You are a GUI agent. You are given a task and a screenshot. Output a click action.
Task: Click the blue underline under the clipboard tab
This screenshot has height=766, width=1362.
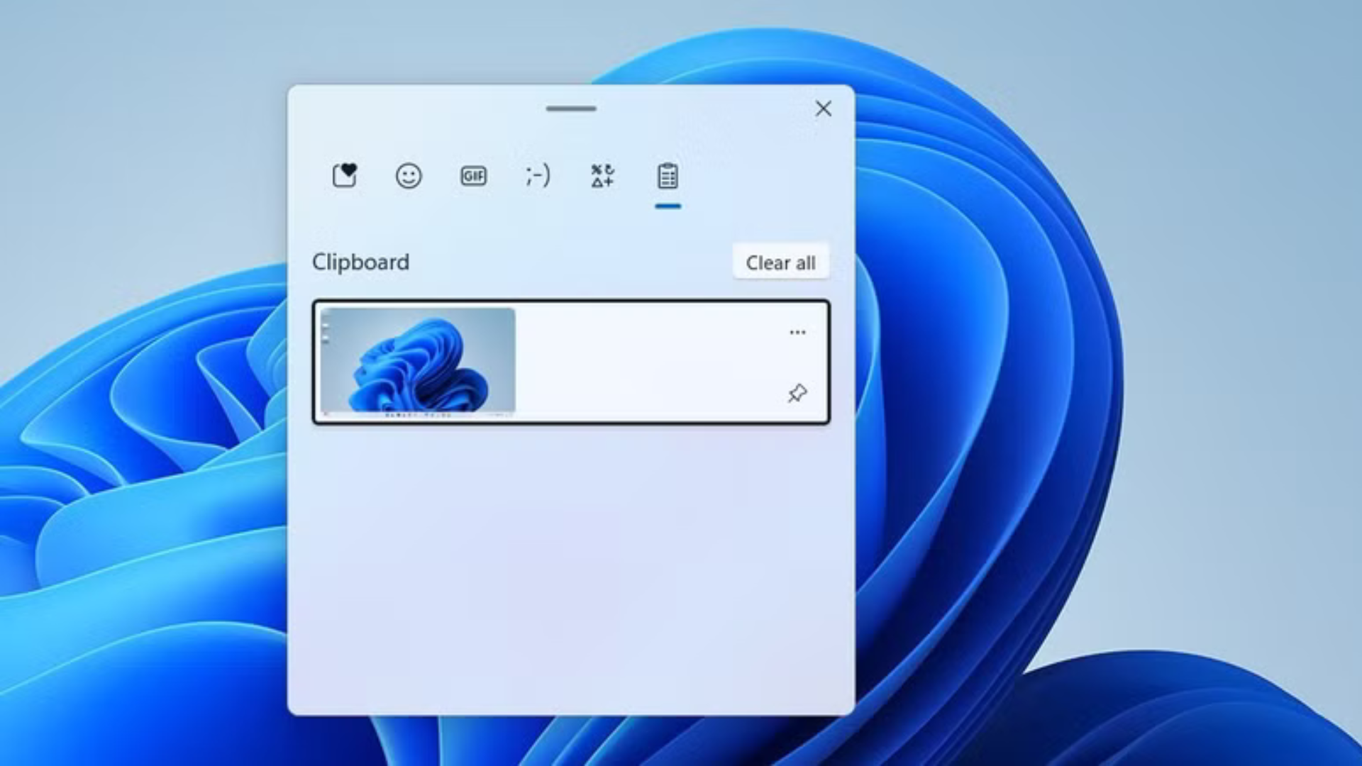tap(668, 206)
